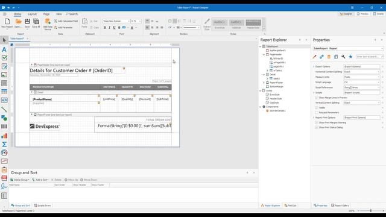Switch to the Report Gallery tab

coord(340,206)
